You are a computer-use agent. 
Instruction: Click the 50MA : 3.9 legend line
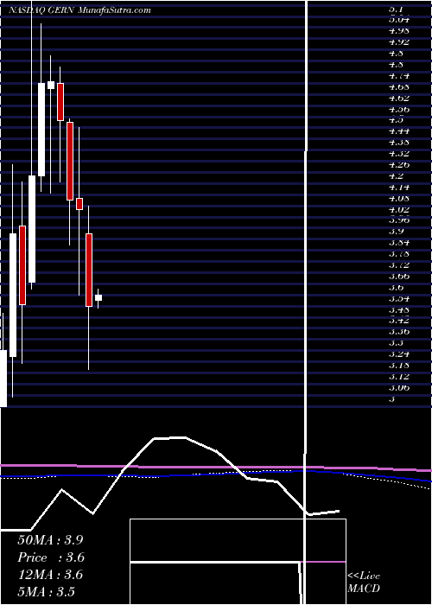(x=50, y=540)
